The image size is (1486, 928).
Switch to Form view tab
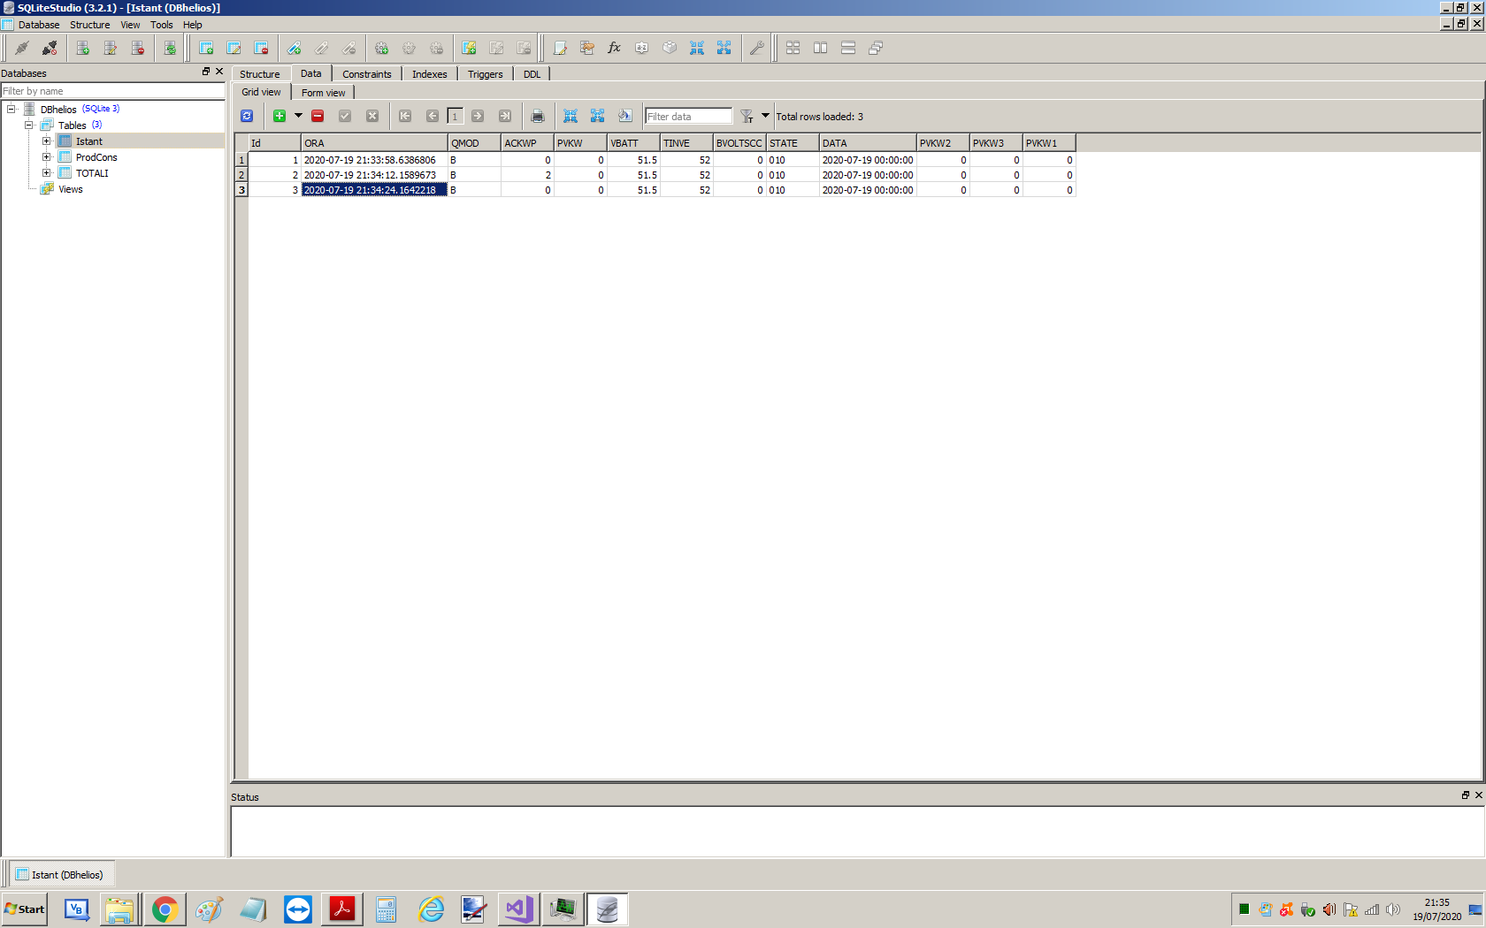click(x=323, y=93)
